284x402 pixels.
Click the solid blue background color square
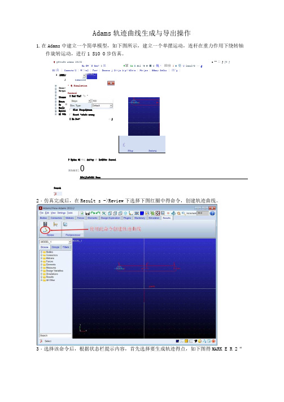click(x=142, y=213)
